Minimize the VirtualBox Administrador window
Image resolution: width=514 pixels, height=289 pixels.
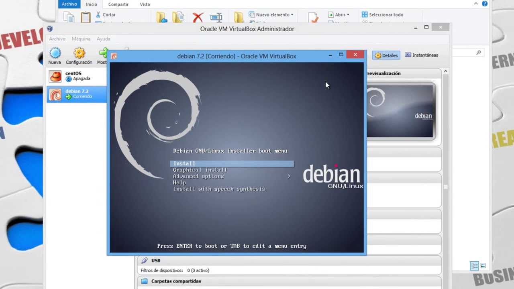click(415, 28)
